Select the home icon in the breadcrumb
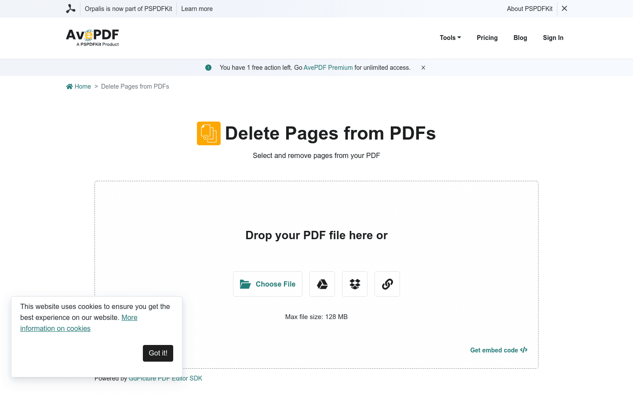Viewport: 633px width, 395px height. coord(69,86)
